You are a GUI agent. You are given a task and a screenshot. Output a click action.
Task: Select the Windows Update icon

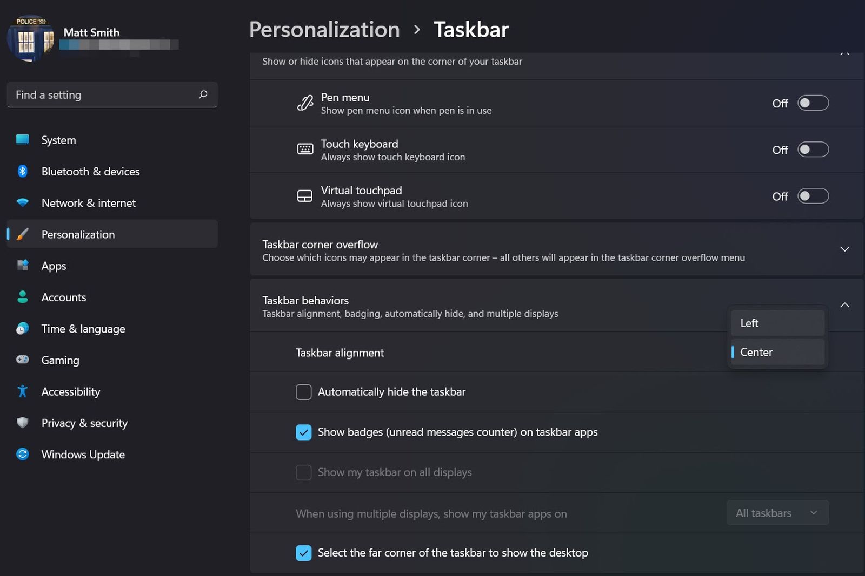coord(22,454)
